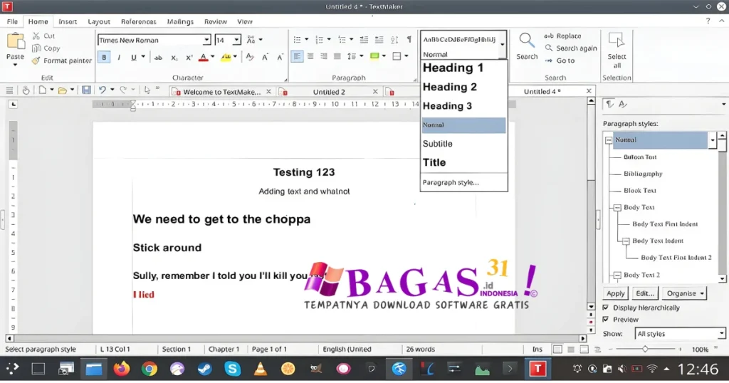Switch to the Untitled 2 document tab
Viewport: 729px width, 383px height.
[329, 92]
